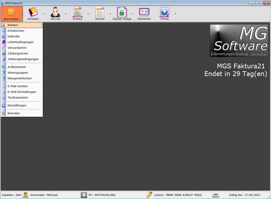Select Textbausteine menu entry
Screen dimensions: 271x199
[x=22, y=98]
